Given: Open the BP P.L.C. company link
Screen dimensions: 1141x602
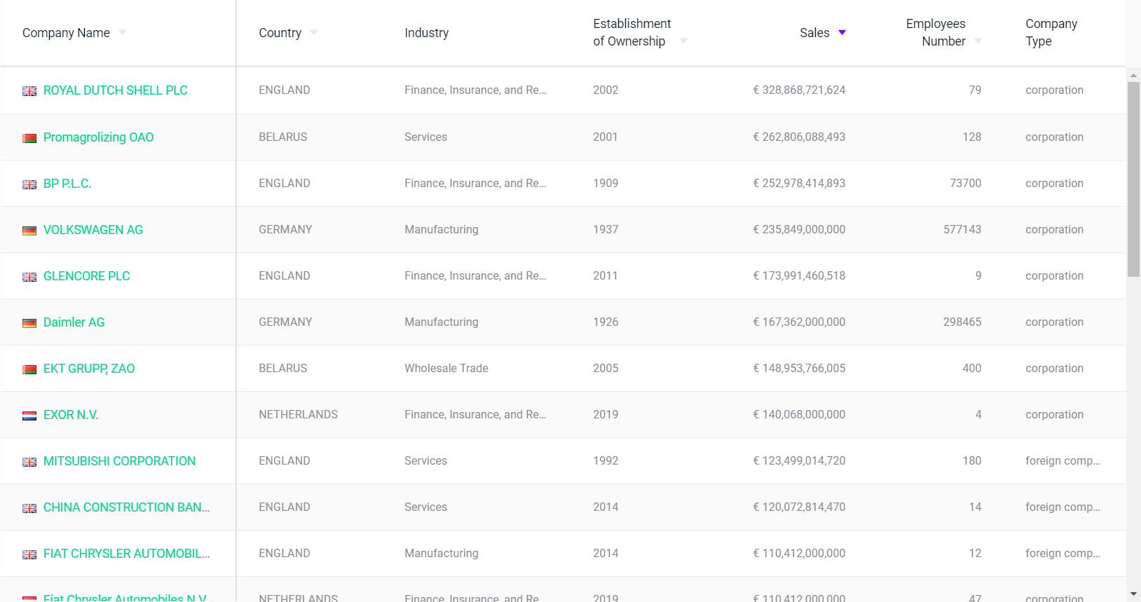Looking at the screenshot, I should tap(67, 184).
